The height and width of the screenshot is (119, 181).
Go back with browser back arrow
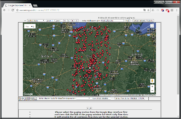click(x=5, y=10)
